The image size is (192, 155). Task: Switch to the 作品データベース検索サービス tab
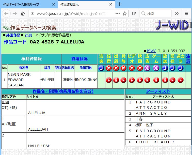pyautogui.click(x=29, y=4)
